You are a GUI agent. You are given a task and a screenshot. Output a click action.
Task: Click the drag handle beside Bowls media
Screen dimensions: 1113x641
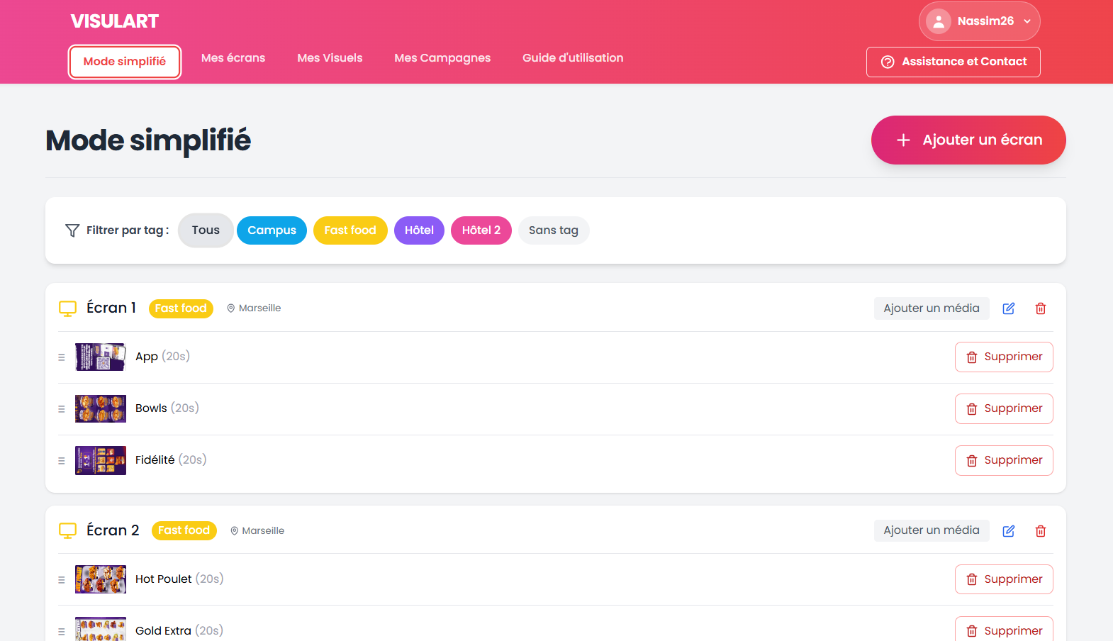pyautogui.click(x=62, y=409)
